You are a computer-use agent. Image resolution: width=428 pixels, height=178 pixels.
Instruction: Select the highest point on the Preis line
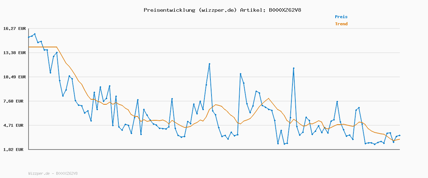point(35,34)
